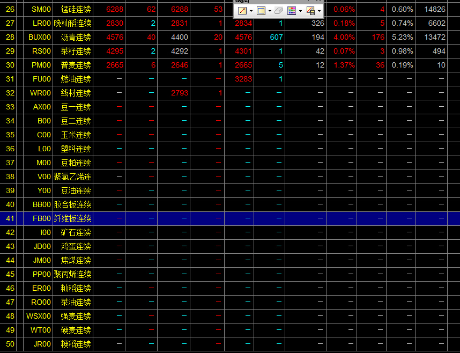Expand the rectangle tool dropdown arrow

click(270, 11)
